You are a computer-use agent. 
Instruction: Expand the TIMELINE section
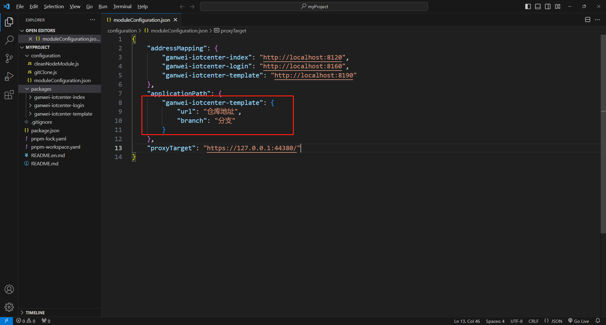click(35, 313)
